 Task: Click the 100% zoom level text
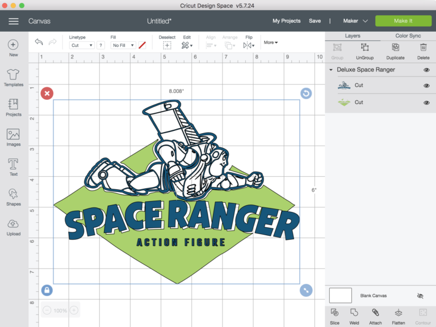click(x=60, y=311)
